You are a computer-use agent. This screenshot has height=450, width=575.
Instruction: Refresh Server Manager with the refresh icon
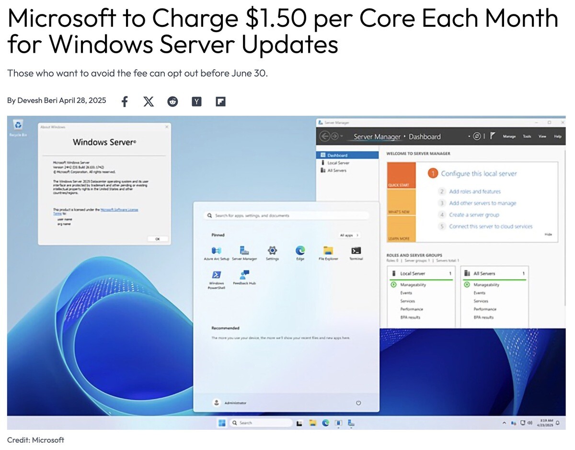pyautogui.click(x=476, y=137)
